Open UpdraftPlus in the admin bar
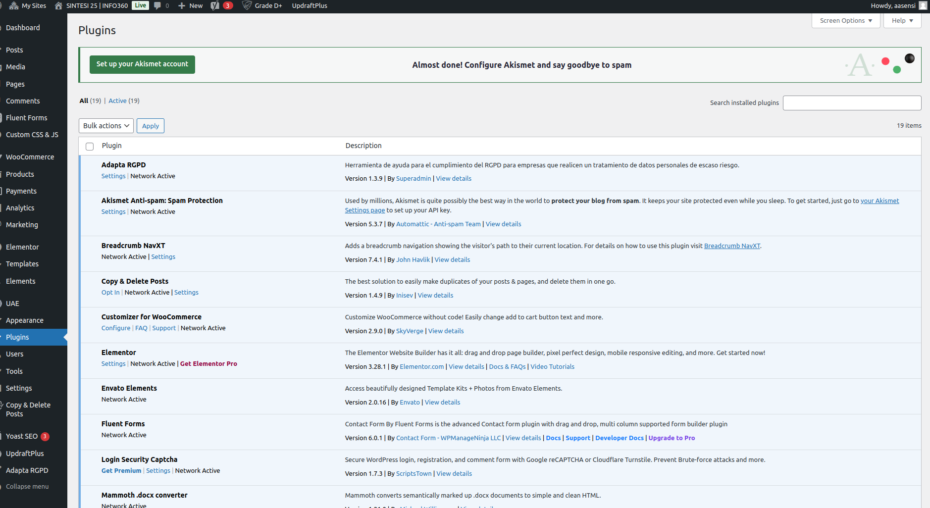The width and height of the screenshot is (930, 508). pos(310,6)
